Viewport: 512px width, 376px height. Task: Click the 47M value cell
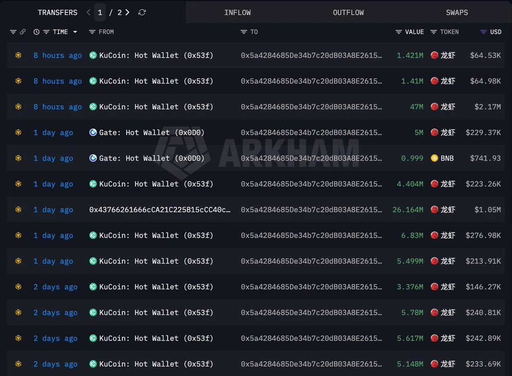[x=417, y=107]
